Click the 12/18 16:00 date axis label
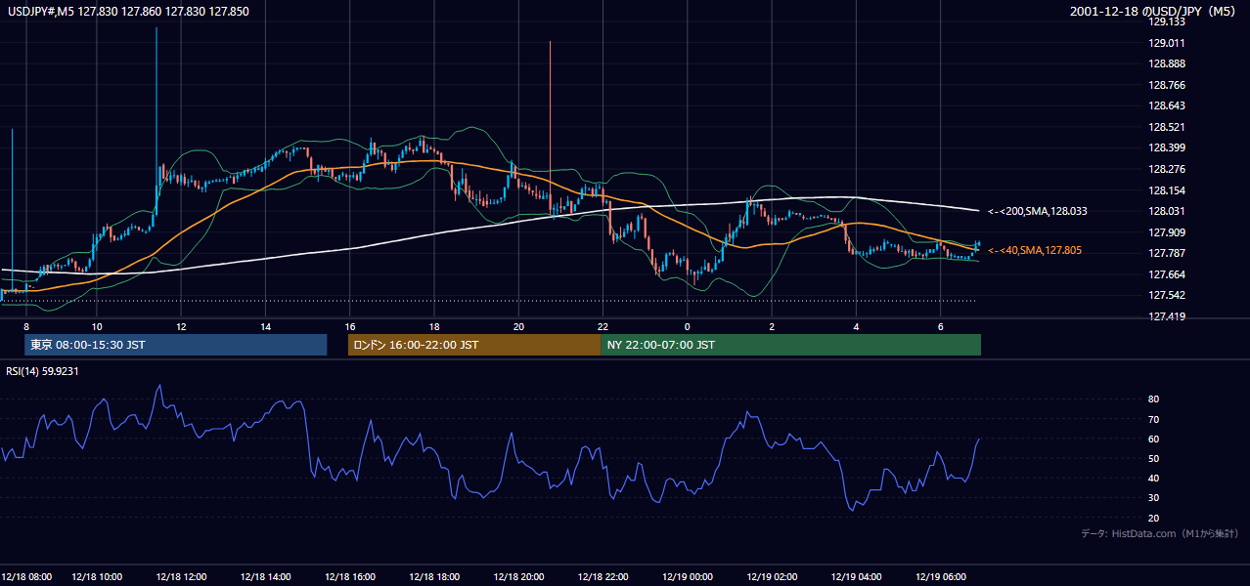Screen dimensions: 1250x586 [350, 576]
